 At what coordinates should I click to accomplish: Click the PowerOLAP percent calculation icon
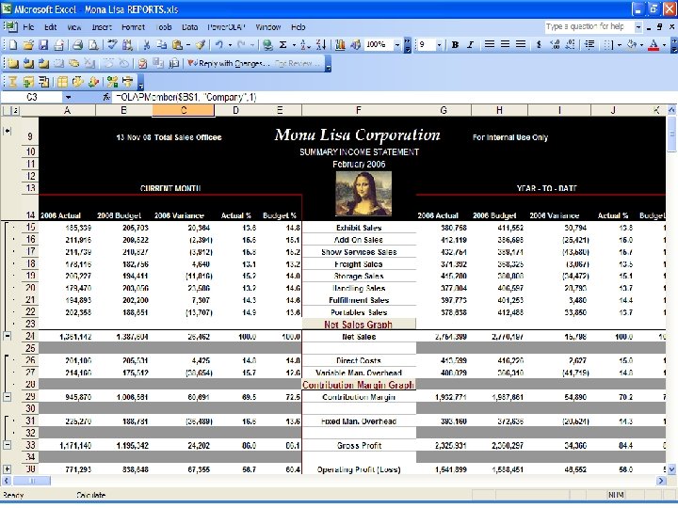coord(113,82)
